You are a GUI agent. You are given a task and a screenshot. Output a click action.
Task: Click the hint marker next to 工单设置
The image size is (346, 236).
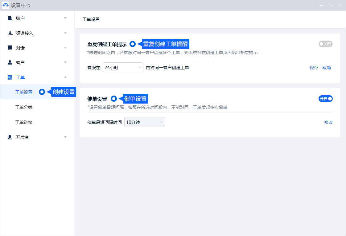(x=42, y=92)
